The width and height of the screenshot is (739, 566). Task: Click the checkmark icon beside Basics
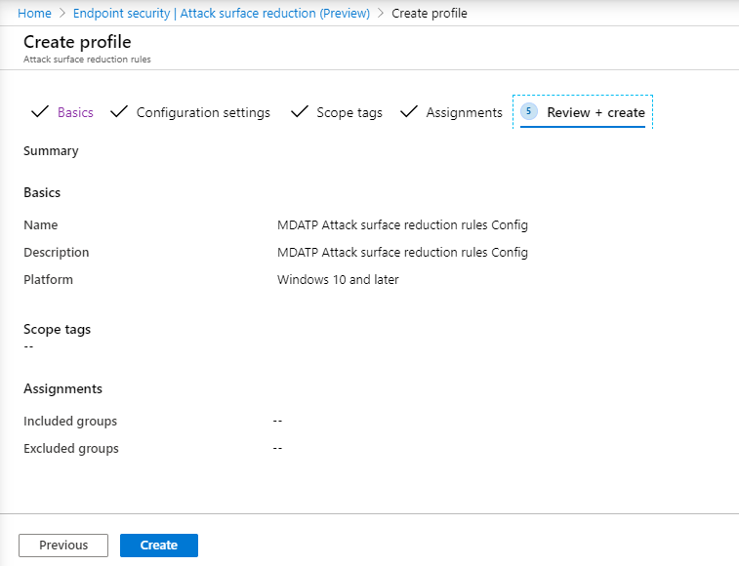40,111
